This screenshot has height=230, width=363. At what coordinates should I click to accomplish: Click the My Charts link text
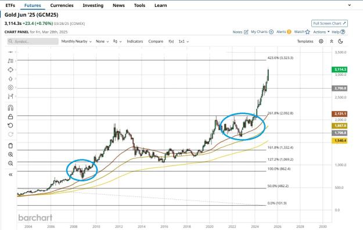tap(259, 32)
